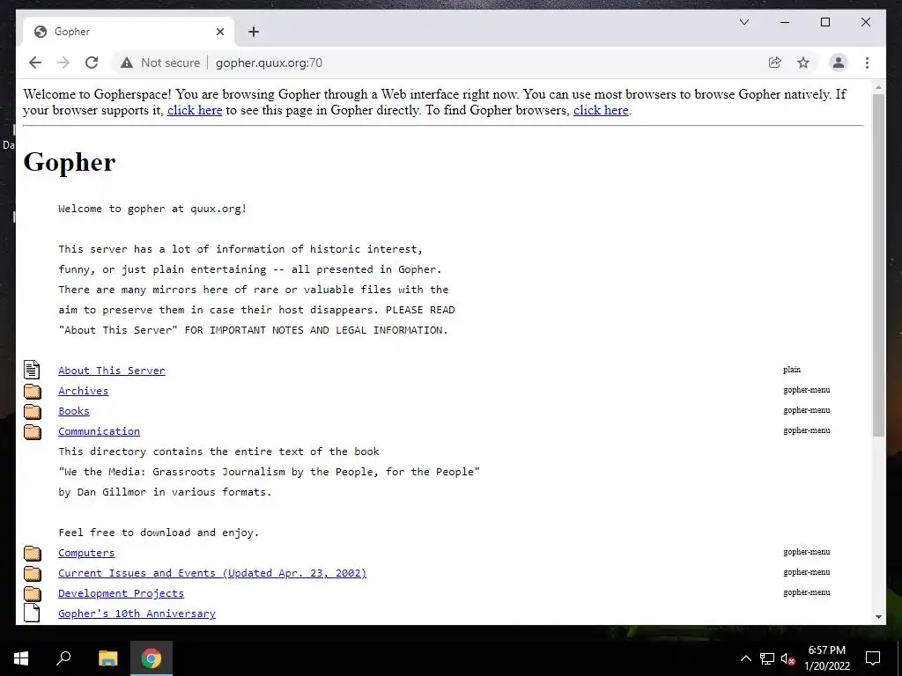Click the Gopher page heading
The width and height of the screenshot is (902, 676).
pos(69,163)
